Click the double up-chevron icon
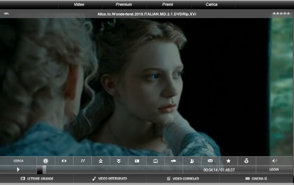Image resolution: width=294 pixels, height=185 pixels. (101, 161)
